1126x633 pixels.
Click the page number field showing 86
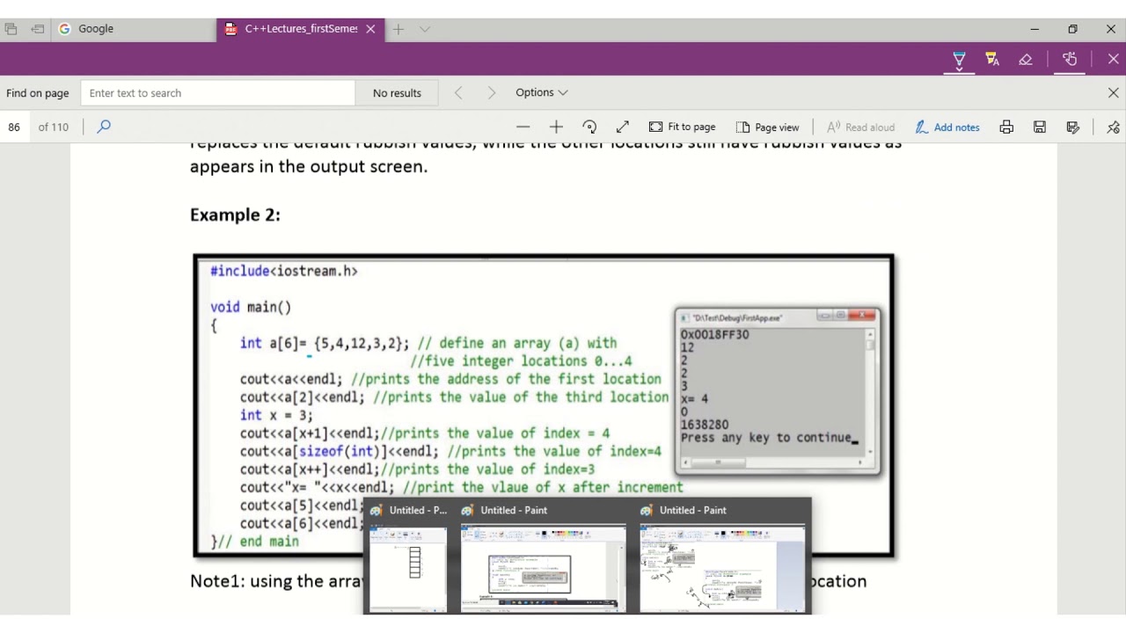coord(14,127)
